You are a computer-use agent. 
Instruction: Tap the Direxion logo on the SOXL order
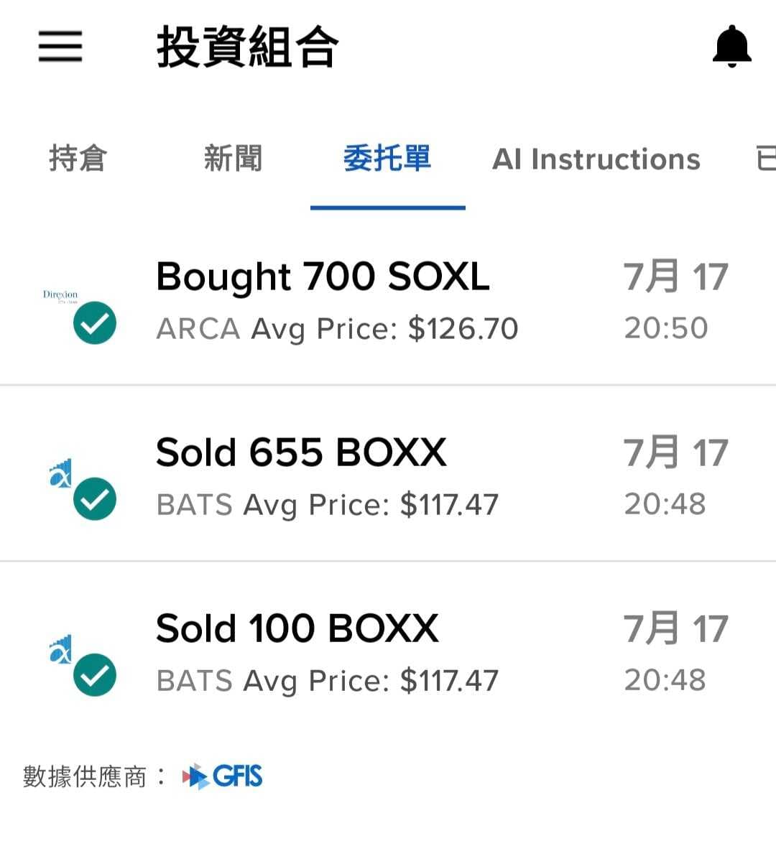(x=60, y=297)
